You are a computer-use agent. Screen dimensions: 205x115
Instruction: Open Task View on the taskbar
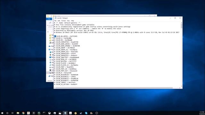12,113
